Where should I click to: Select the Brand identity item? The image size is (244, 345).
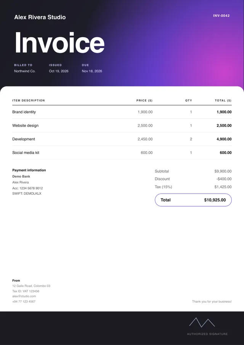pos(24,112)
